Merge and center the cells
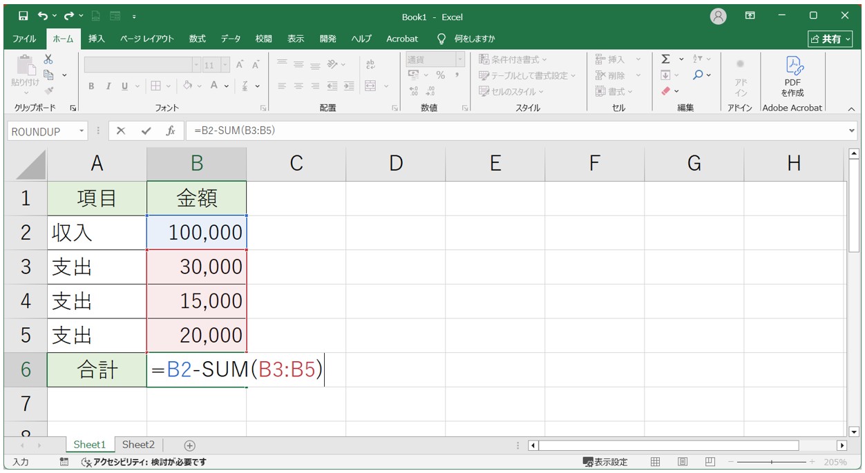The width and height of the screenshot is (865, 473). (370, 86)
